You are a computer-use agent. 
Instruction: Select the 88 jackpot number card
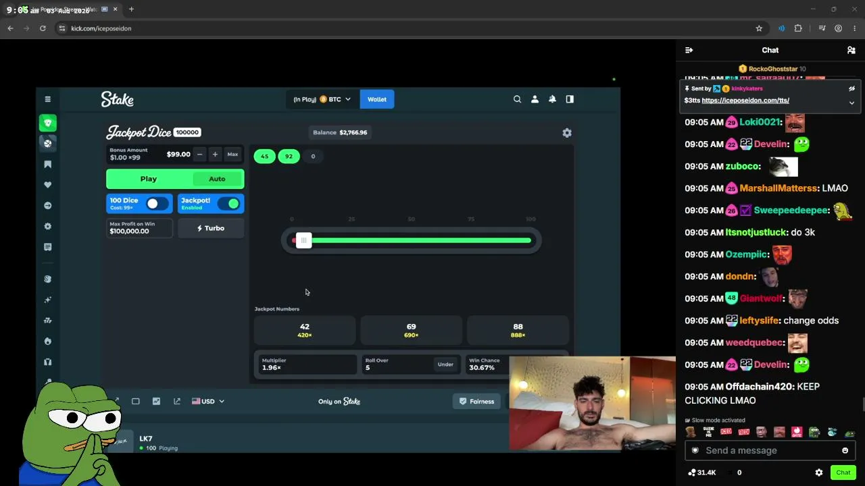pyautogui.click(x=518, y=330)
